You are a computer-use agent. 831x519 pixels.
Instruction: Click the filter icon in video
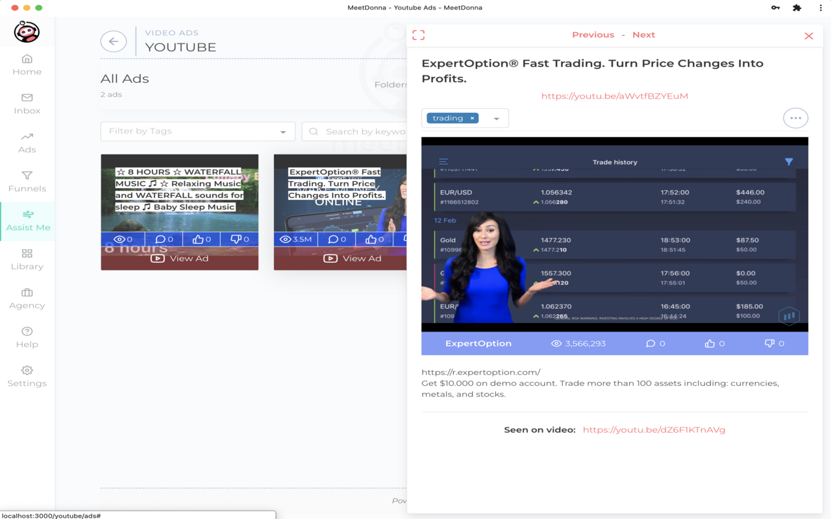click(x=789, y=162)
